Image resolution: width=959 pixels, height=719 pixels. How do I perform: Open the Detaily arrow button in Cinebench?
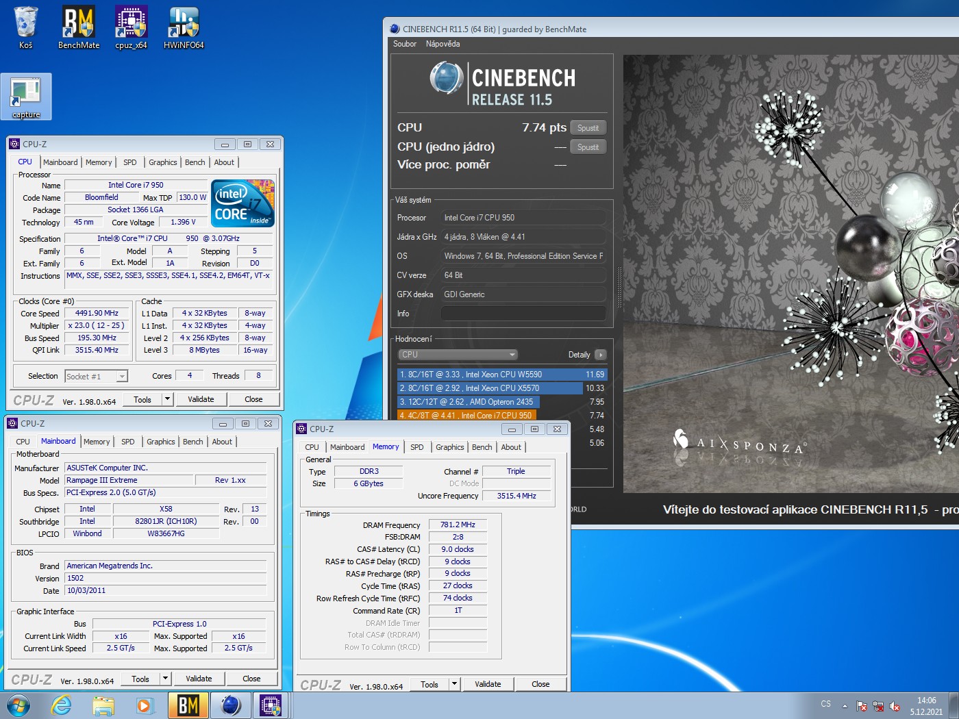[x=601, y=355]
